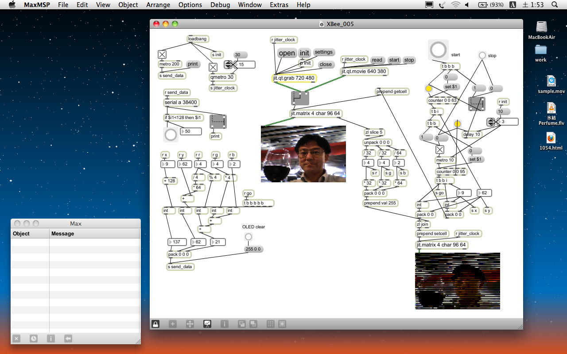
Task: Toggle presentation mode icon in patcher toolbar
Action: point(207,324)
